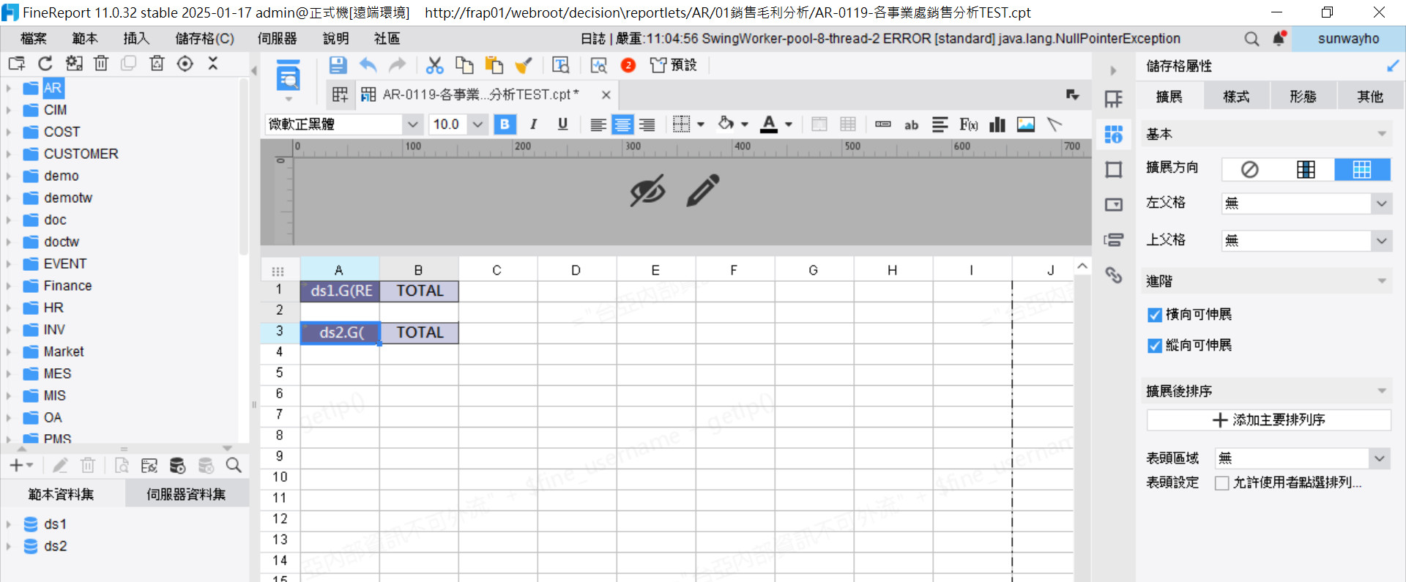The width and height of the screenshot is (1406, 582).
Task: Click the insert image icon
Action: [1025, 124]
